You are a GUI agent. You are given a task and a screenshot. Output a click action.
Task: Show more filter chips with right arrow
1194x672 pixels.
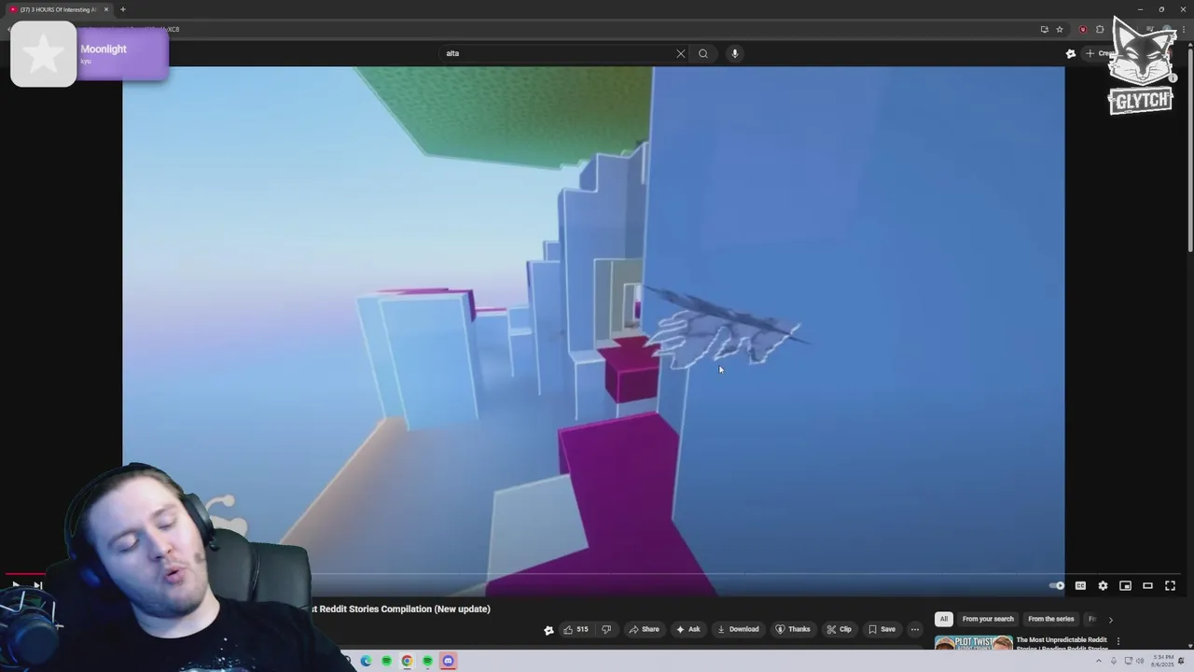pos(1110,620)
